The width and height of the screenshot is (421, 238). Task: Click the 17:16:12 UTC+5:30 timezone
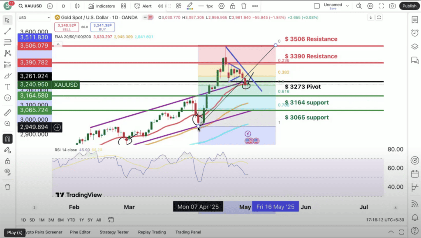(x=385, y=220)
